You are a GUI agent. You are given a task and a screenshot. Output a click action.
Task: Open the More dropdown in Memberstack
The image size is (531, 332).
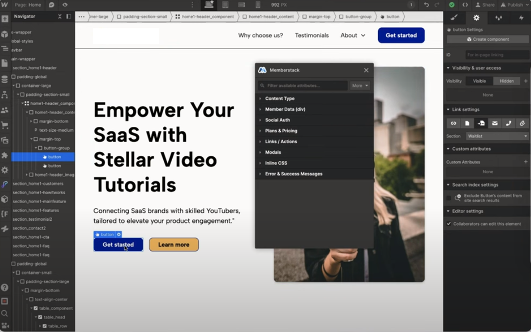pyautogui.click(x=359, y=86)
